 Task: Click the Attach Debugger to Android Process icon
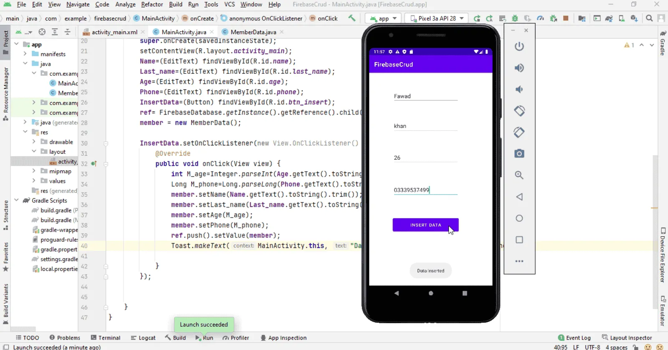point(553,18)
